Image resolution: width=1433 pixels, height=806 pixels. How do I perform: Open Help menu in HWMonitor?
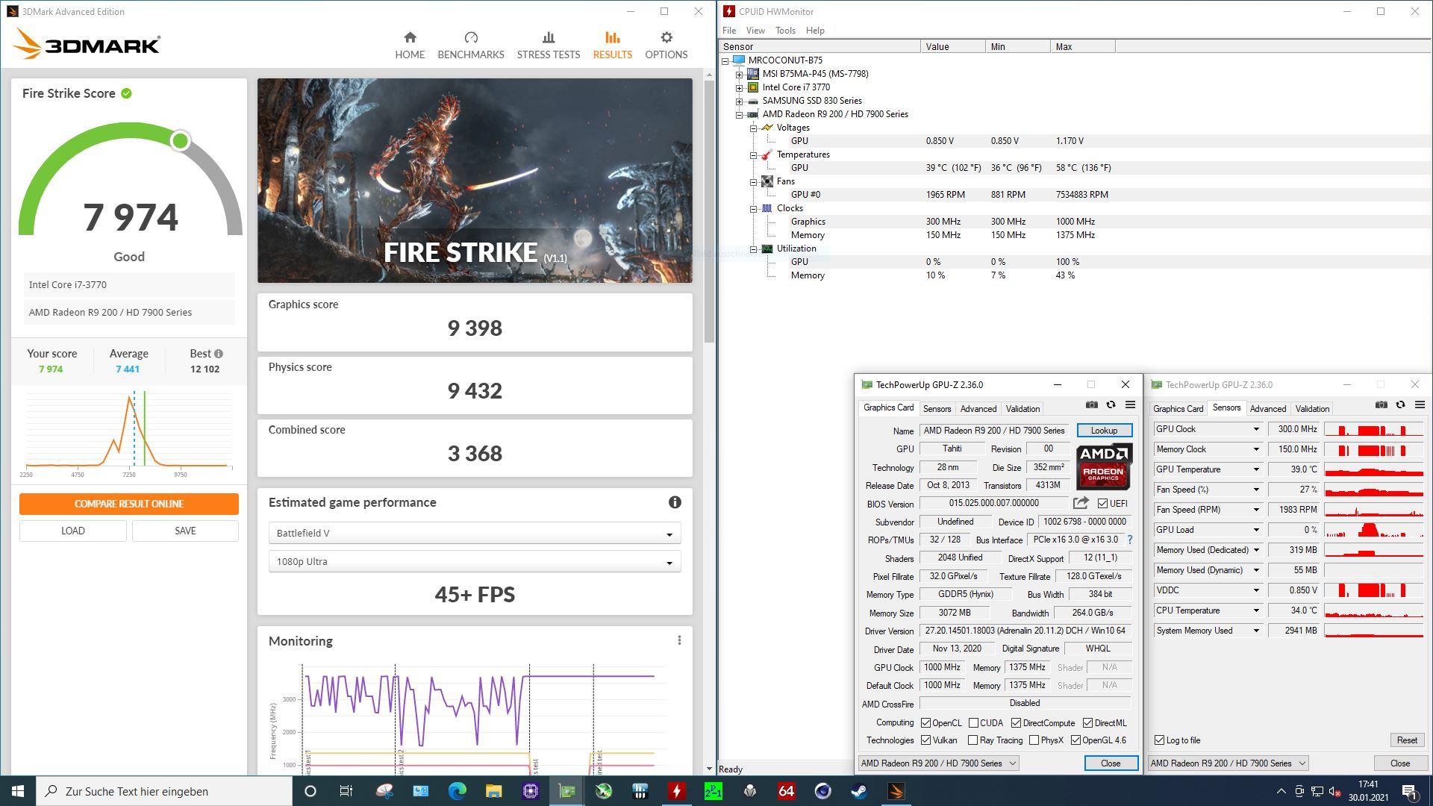(x=815, y=31)
